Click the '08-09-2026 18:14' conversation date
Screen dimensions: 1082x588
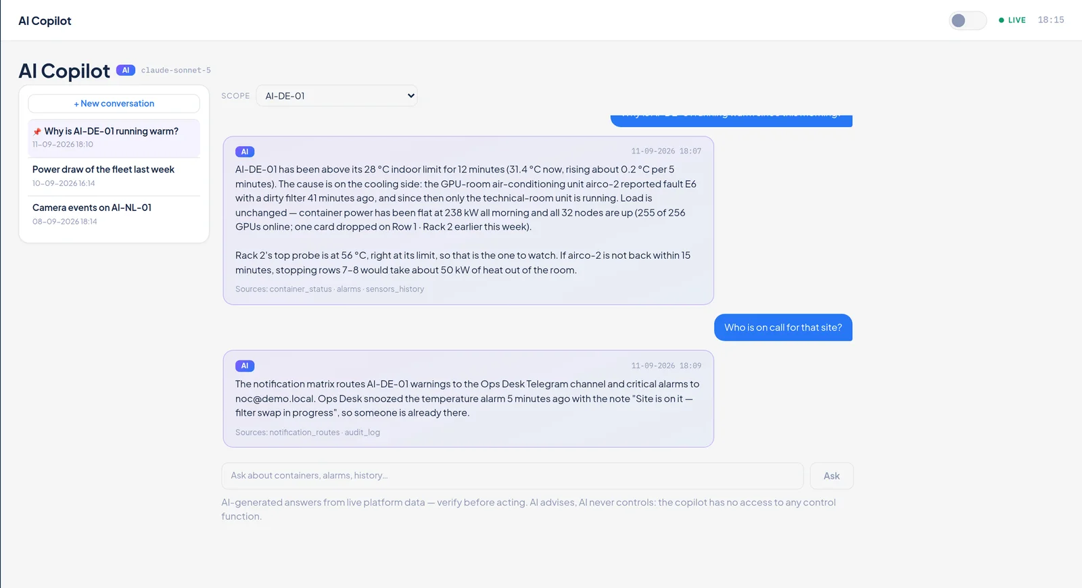pos(65,222)
